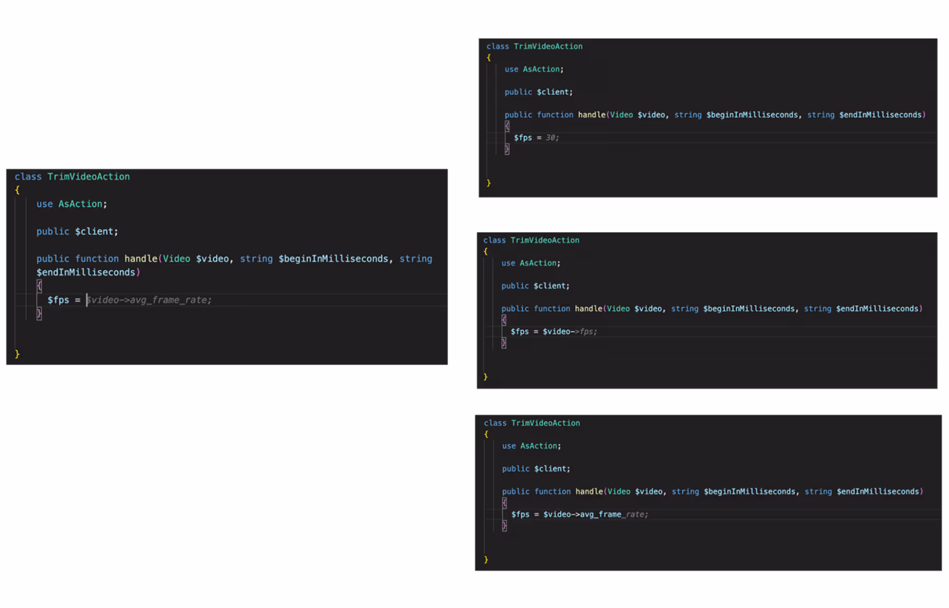Click the '30;' suggestion in top-right snippet
This screenshot has height=608, width=949.
552,138
